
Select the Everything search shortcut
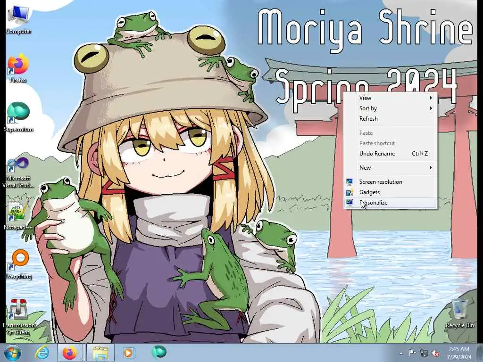[18, 264]
